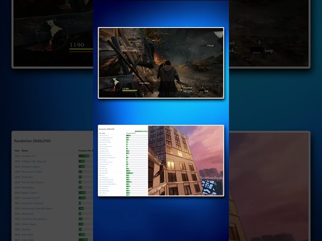Open the dark fantasy gameplay screenshot in center

161,63
